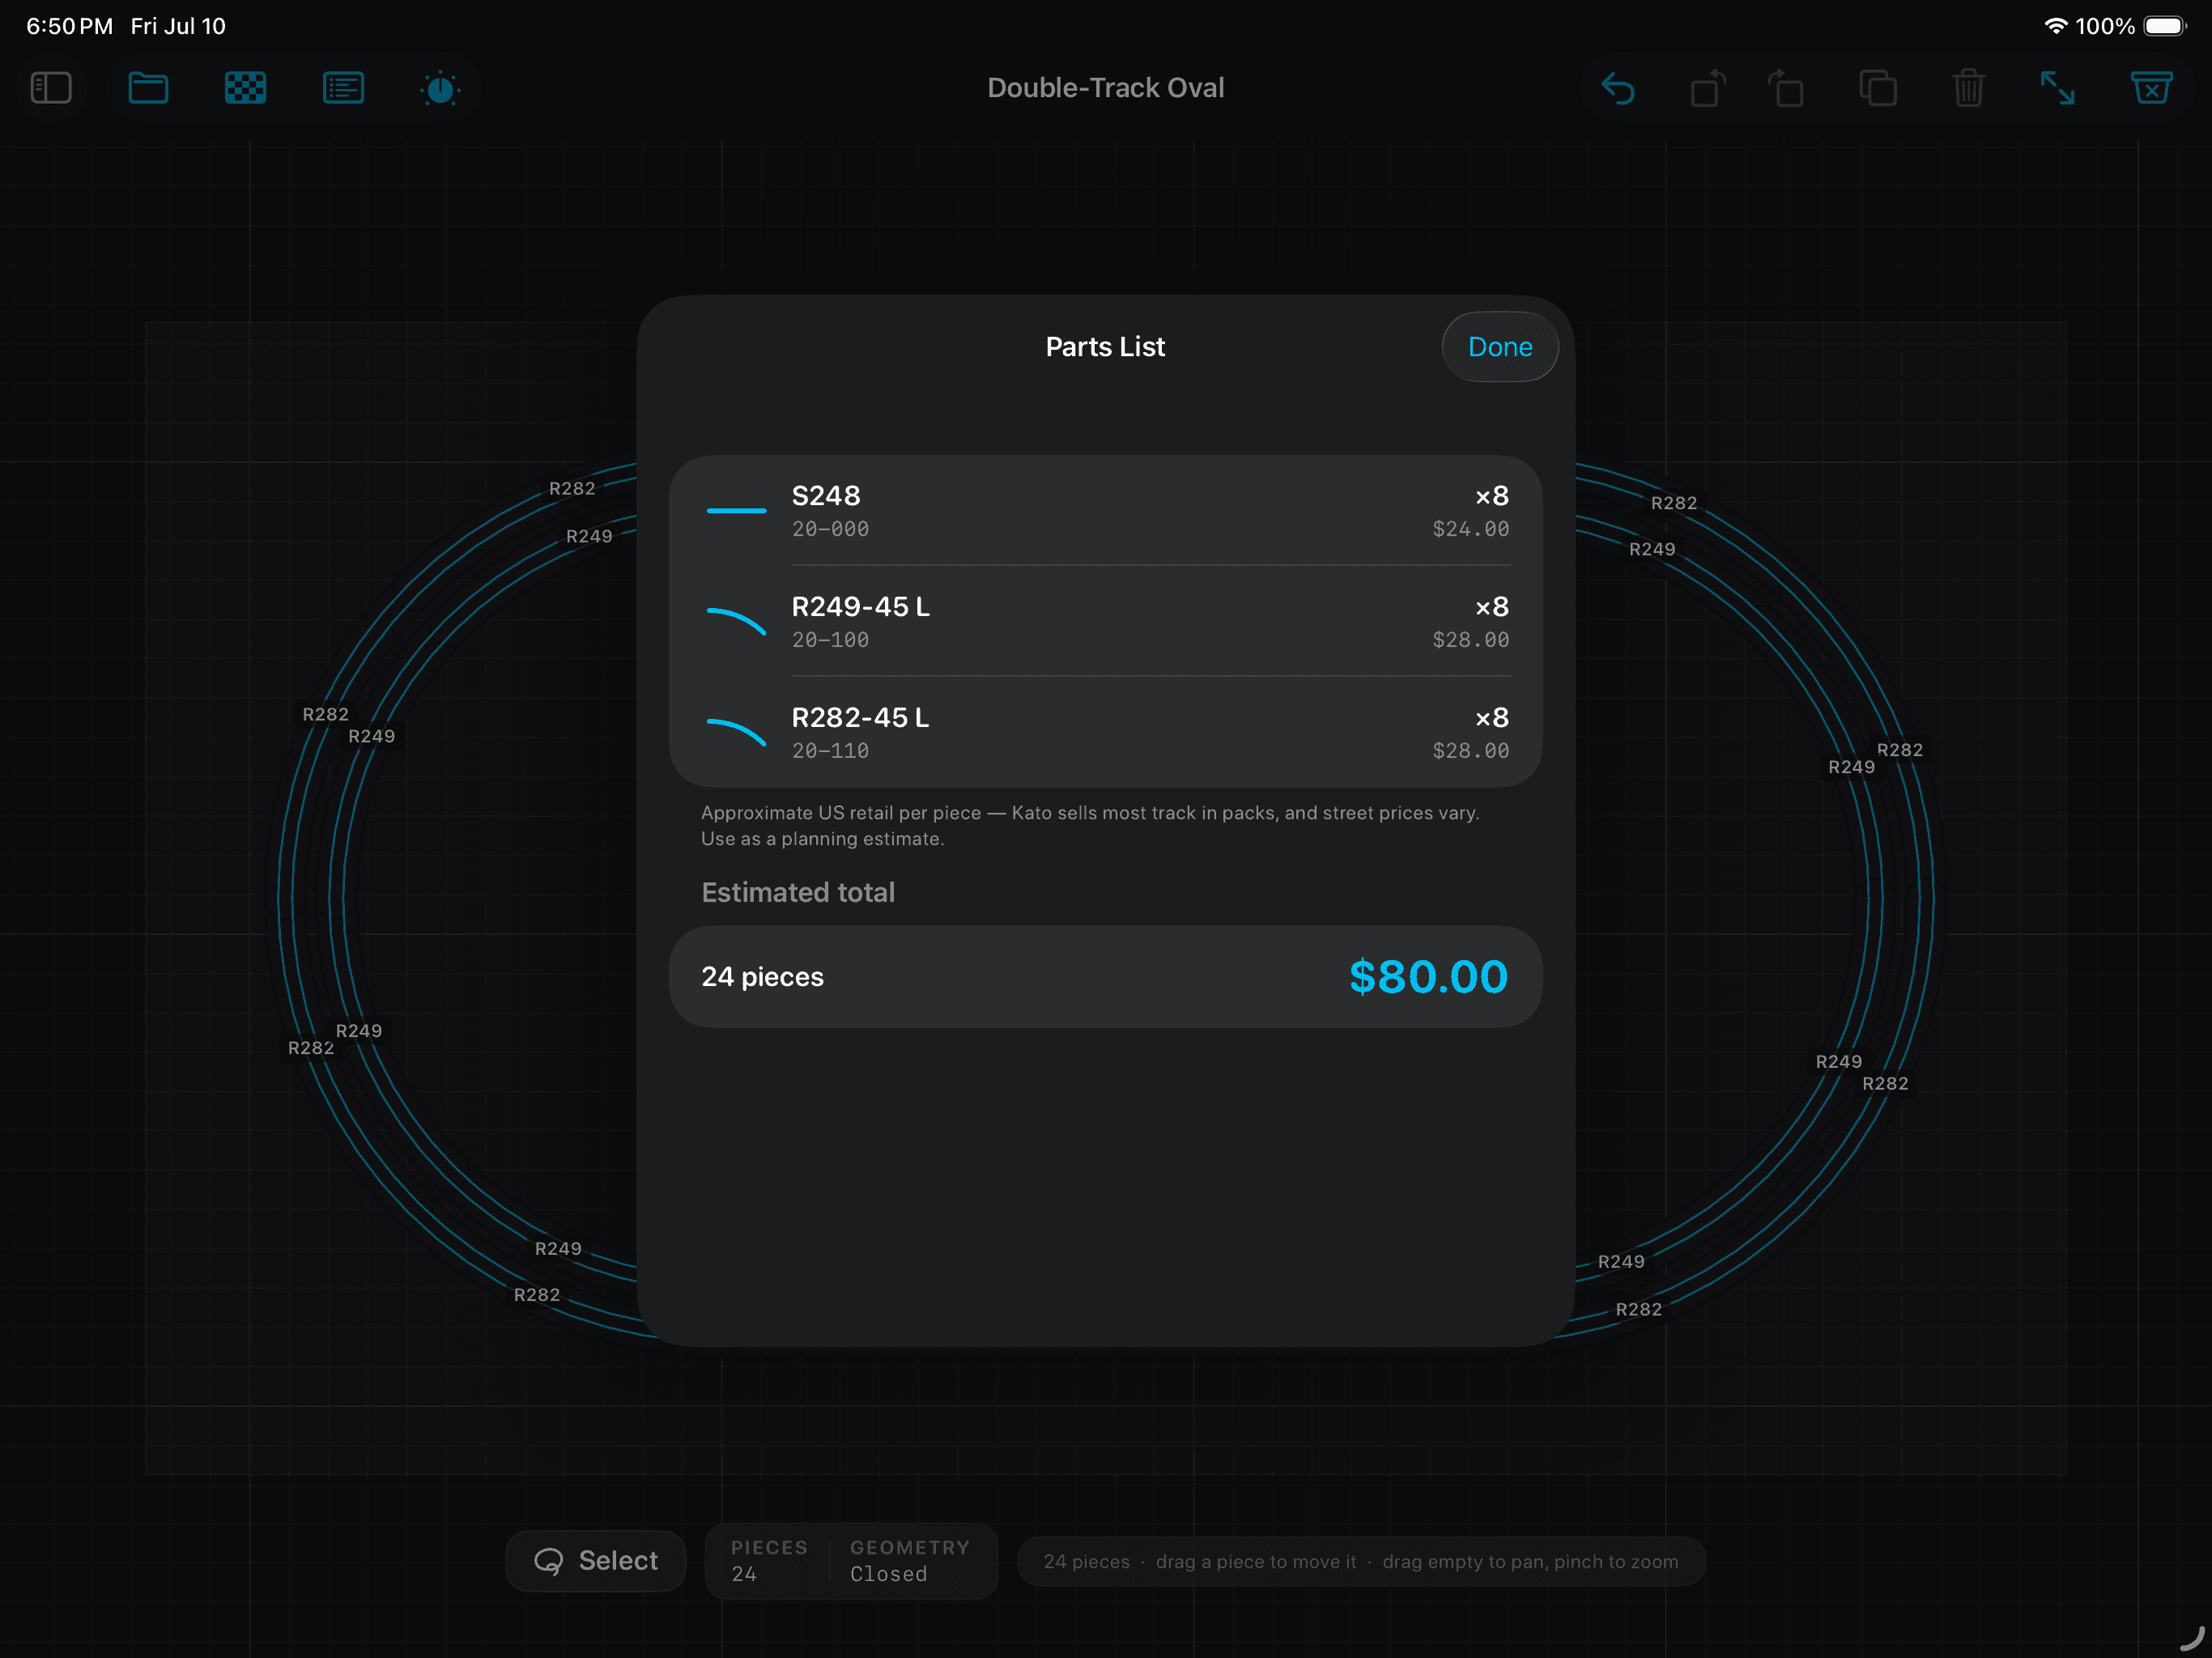2212x1658 pixels.
Task: Select the R249-45 L part row
Action: pos(1105,622)
